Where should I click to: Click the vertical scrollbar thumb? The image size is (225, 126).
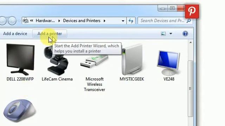[191, 89]
